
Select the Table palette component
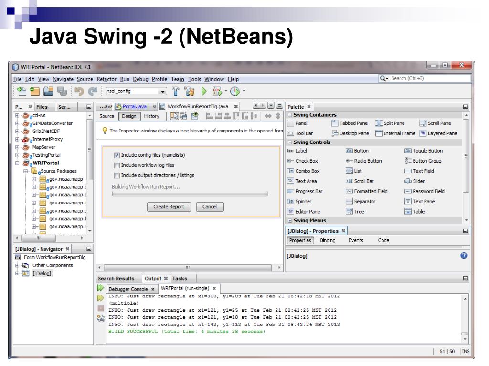point(415,212)
